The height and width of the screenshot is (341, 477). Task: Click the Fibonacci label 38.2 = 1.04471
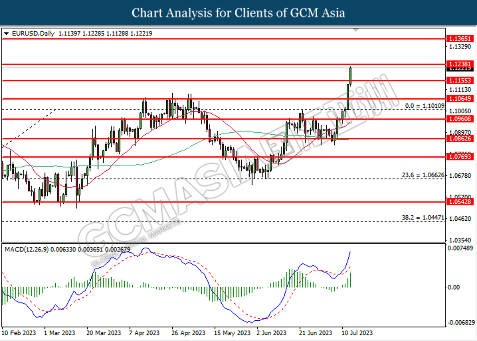point(423,217)
